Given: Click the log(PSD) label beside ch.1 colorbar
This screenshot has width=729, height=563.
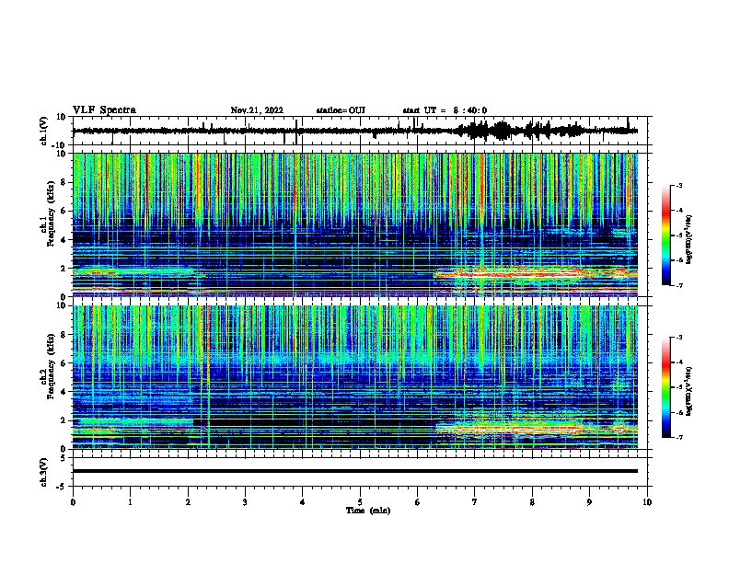Looking at the screenshot, I should point(689,239).
